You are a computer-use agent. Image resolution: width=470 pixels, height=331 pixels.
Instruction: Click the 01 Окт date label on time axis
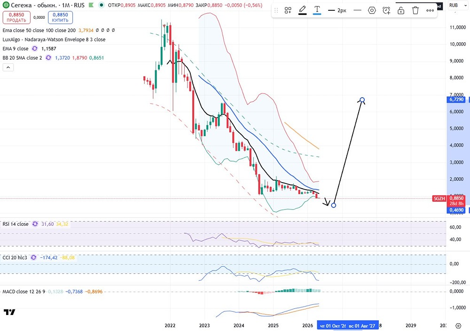(x=333, y=326)
